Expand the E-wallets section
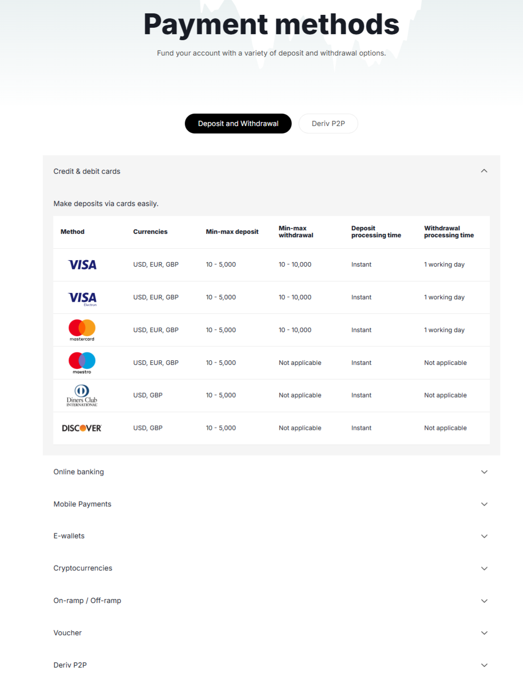Screen dimensions: 523x681 point(484,537)
